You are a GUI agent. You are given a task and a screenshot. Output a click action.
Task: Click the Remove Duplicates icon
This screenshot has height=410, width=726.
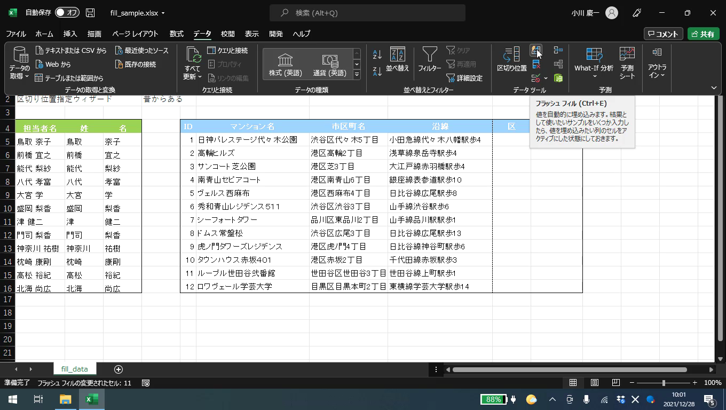[536, 65]
